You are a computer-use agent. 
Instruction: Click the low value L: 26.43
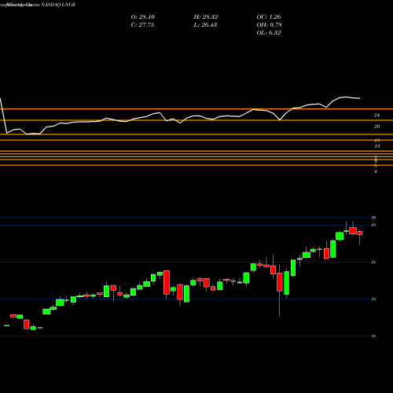(x=205, y=25)
